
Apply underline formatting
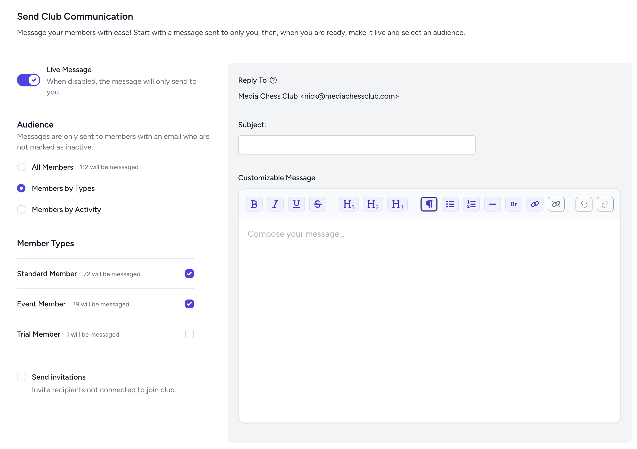[x=296, y=204]
